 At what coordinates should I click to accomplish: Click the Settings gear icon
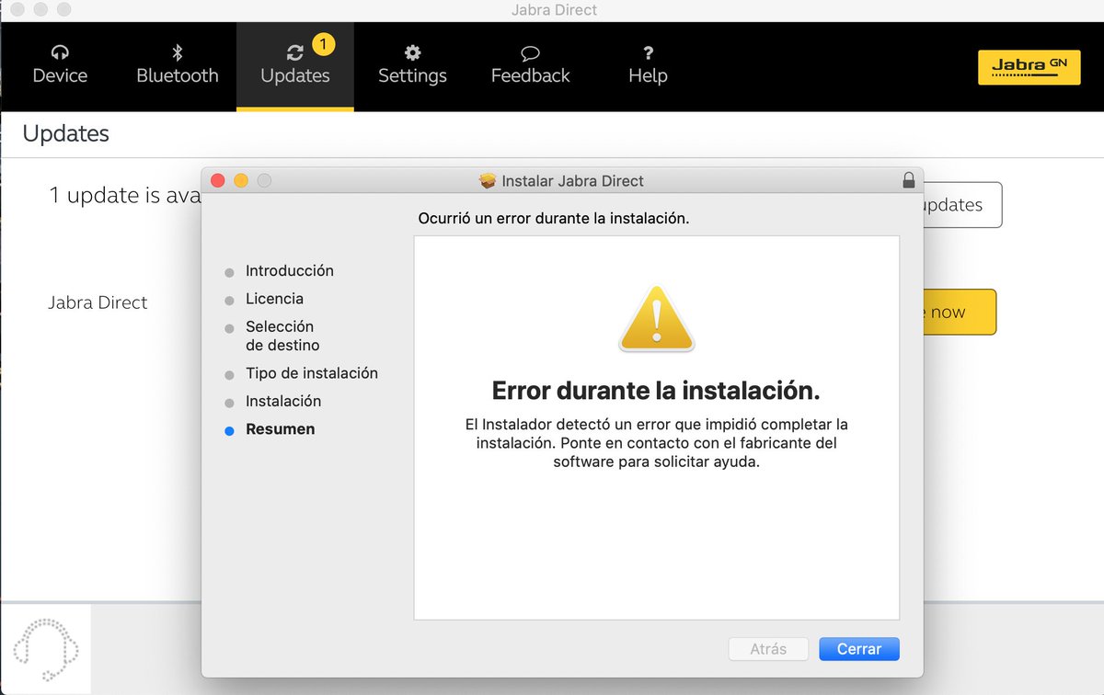pos(412,52)
